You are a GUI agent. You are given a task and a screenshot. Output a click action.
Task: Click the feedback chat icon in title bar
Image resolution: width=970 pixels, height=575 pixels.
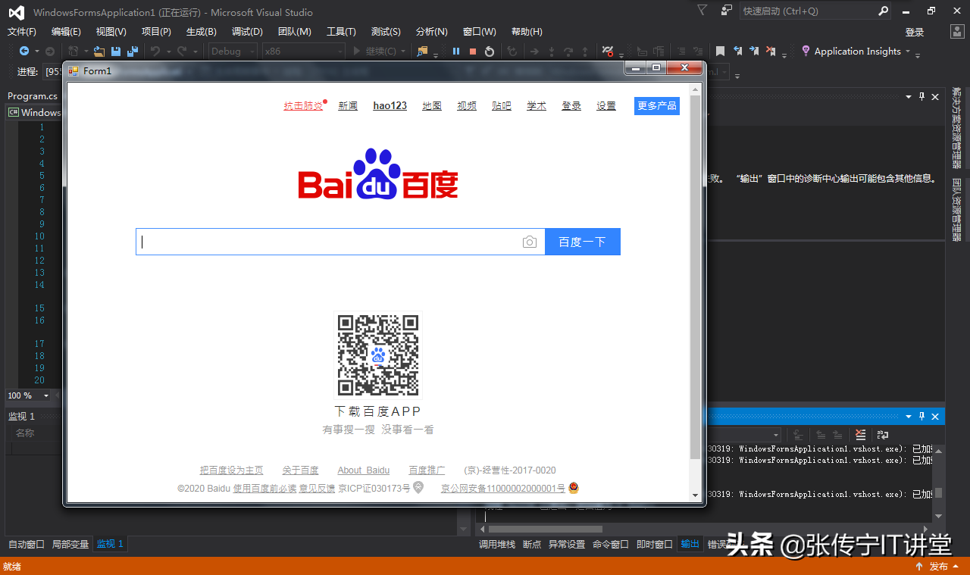727,11
